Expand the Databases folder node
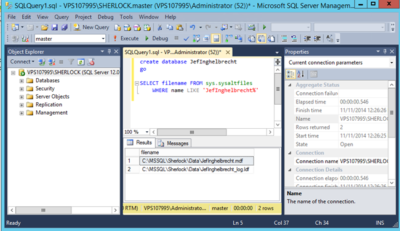The width and height of the screenshot is (400, 231). click(22, 81)
